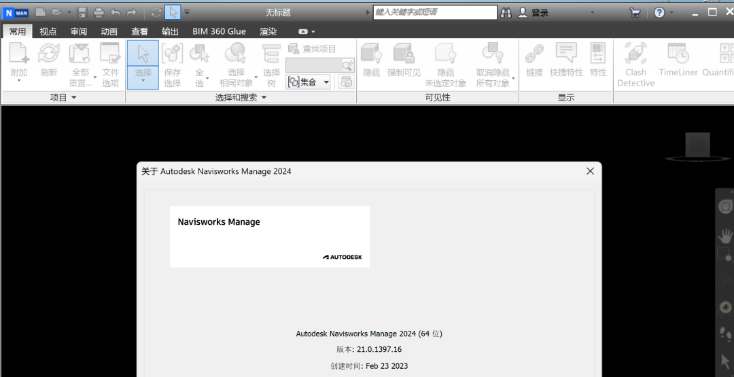Viewport: 734px width, 377px height.
Task: Close the About Navisworks Manage dialog
Action: 590,171
